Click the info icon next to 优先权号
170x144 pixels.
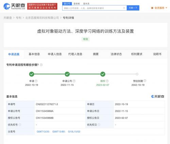[20, 125]
